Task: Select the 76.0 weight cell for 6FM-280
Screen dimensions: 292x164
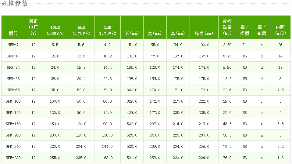Action: [x=227, y=158]
